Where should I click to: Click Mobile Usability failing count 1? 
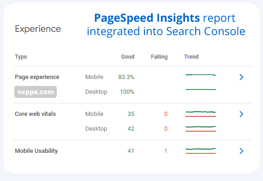pyautogui.click(x=166, y=151)
